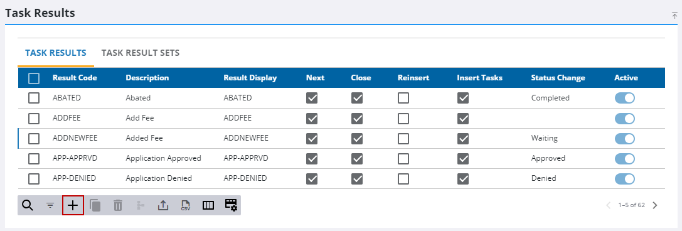This screenshot has height=231, width=682.
Task: Sort by Result Display column header
Action: point(250,78)
